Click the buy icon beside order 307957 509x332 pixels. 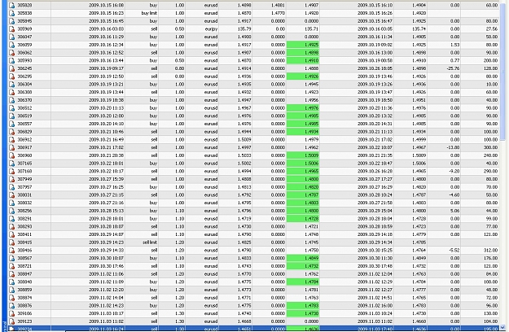coord(11,187)
